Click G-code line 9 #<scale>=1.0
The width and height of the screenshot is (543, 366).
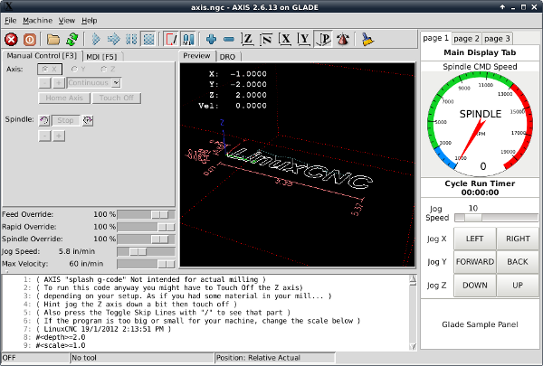[61, 345]
